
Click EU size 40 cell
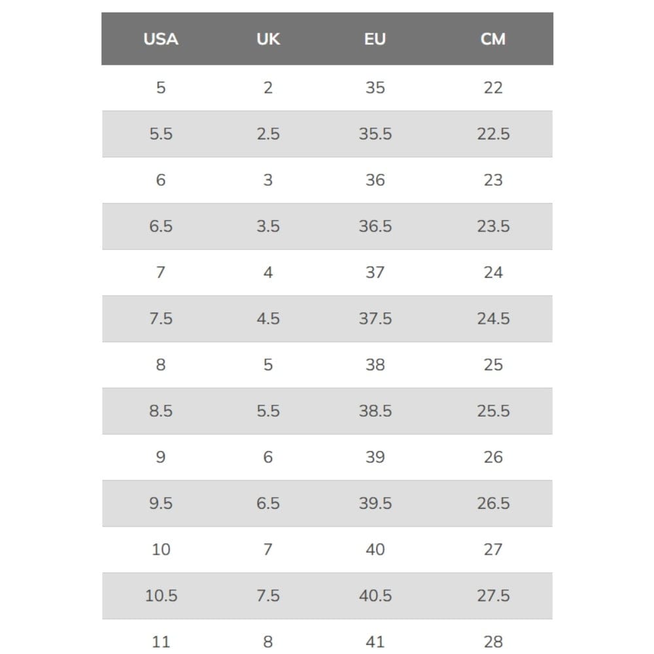tap(375, 549)
